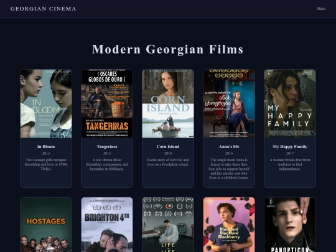Screen dimensions: 336x252
Task: Select the Tangerines title text
Action: (107, 147)
